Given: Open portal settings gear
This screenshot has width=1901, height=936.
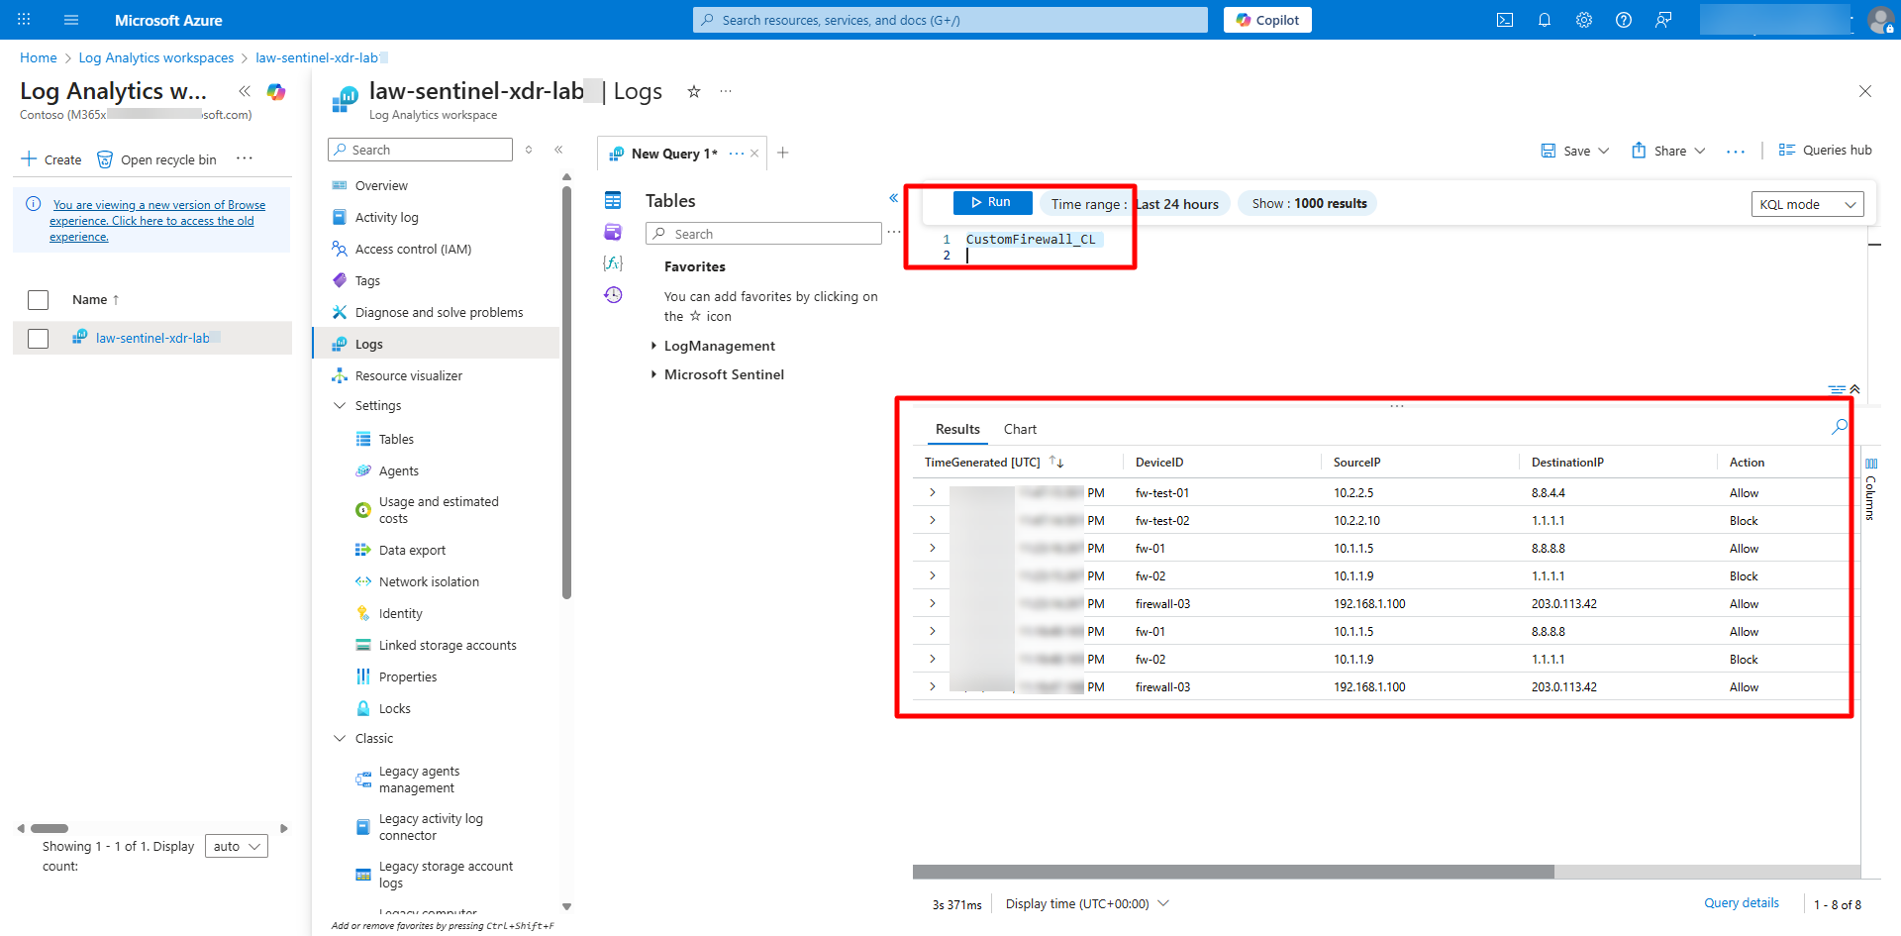Looking at the screenshot, I should [x=1584, y=20].
